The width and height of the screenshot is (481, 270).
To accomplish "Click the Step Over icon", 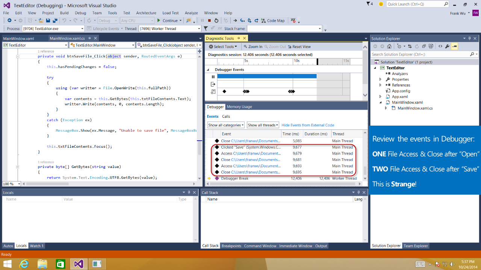I will (249, 21).
